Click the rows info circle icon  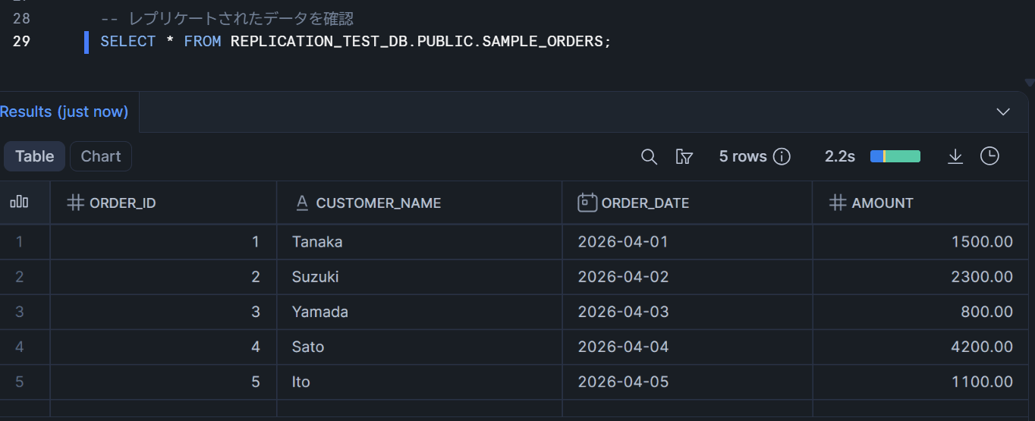click(x=782, y=156)
